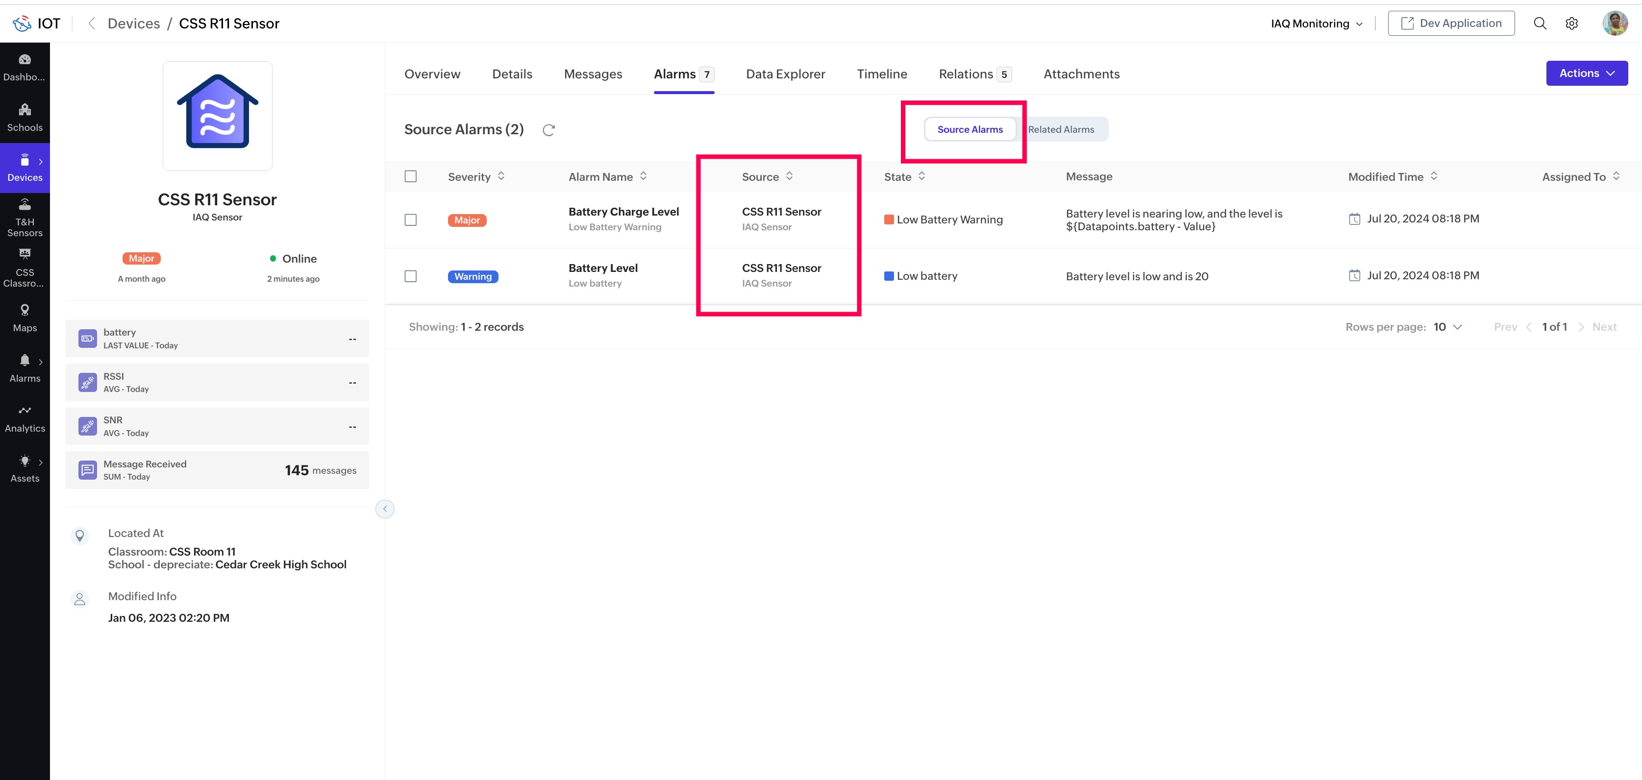Open the Actions dropdown button
The image size is (1642, 780).
pos(1586,73)
